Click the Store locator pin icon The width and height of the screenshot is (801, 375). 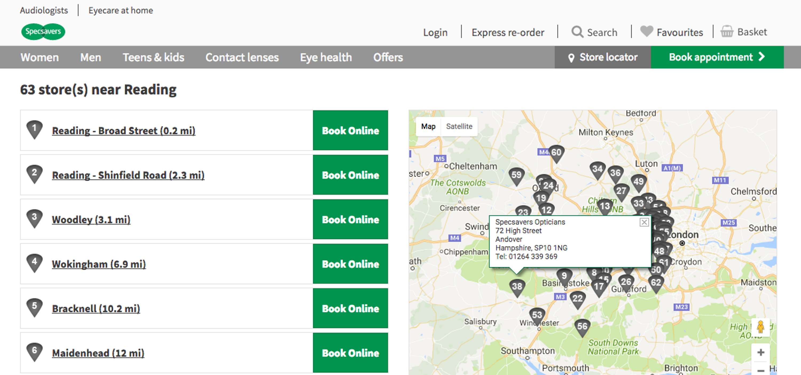point(571,58)
